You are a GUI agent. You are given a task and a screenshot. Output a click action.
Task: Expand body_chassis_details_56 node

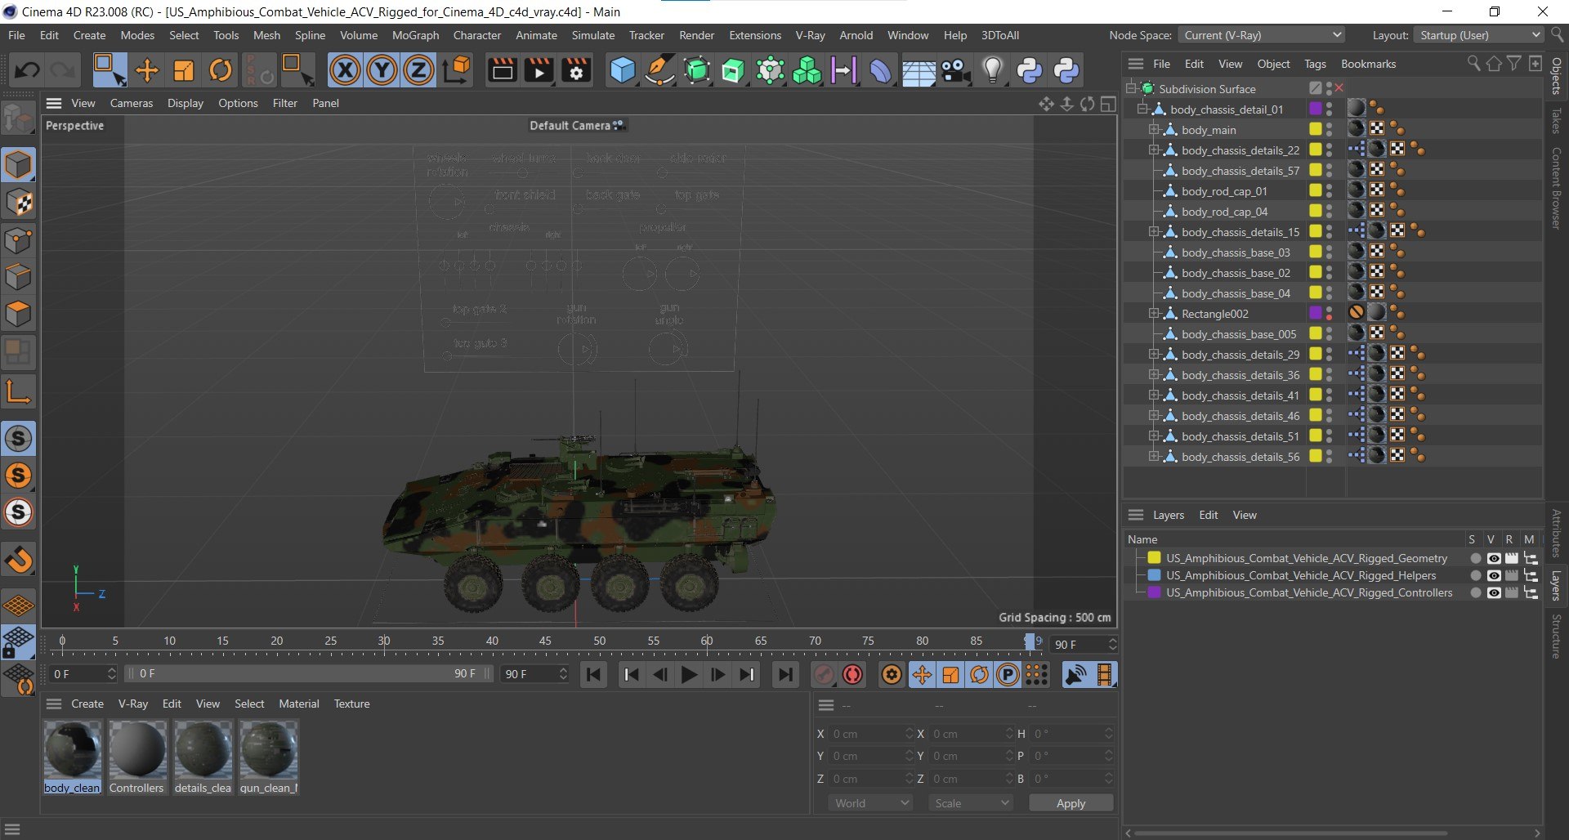1154,456
